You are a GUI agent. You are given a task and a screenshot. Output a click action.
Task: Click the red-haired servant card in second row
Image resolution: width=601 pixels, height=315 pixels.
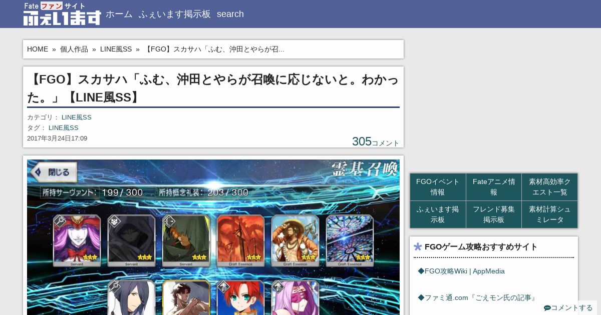tap(240, 298)
